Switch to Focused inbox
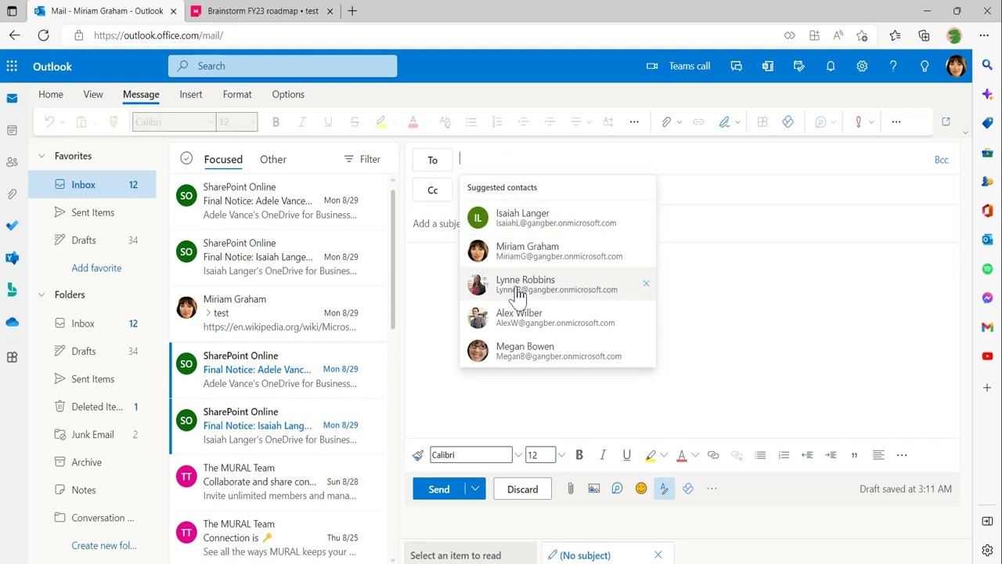1002x564 pixels. click(x=223, y=159)
